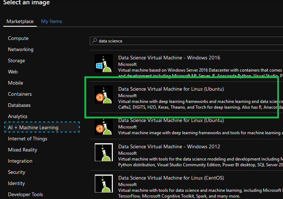The image size is (283, 199).
Task: Select the Developer Tools category
Action: click(26, 194)
